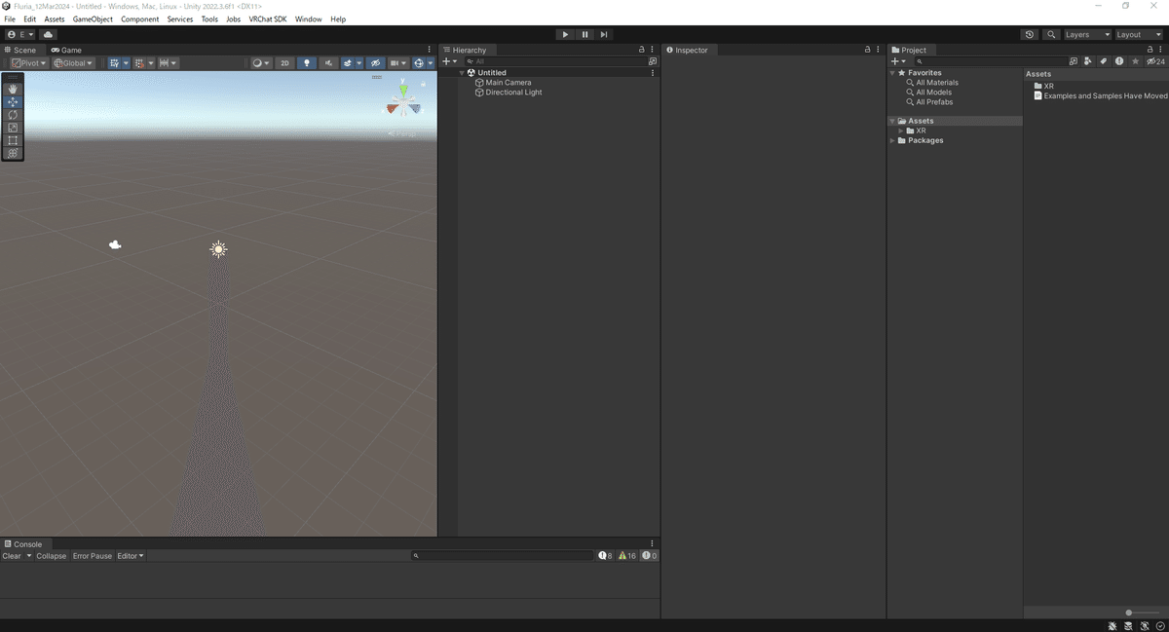Open the Layers dropdown
1169x632 pixels.
[1087, 34]
